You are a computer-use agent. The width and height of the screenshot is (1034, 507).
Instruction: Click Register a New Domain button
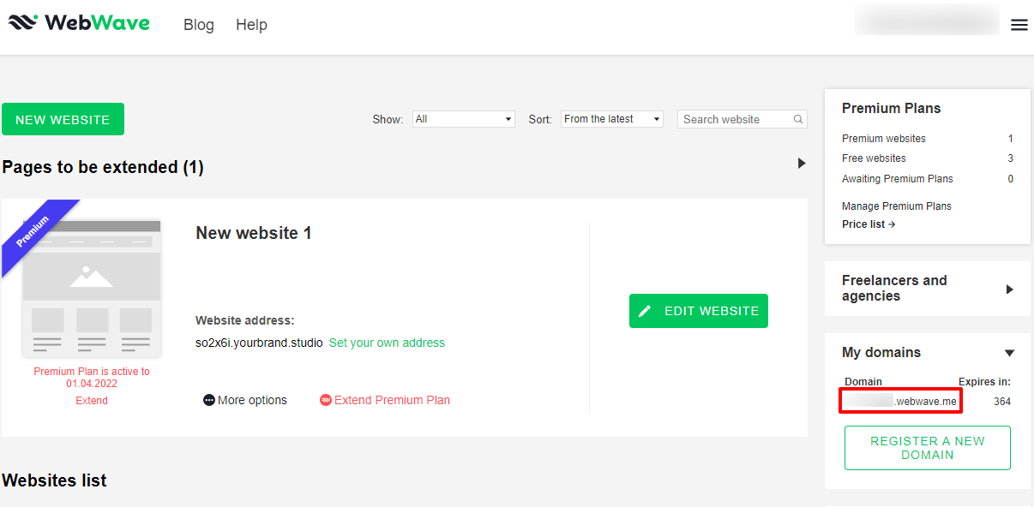pyautogui.click(x=927, y=448)
